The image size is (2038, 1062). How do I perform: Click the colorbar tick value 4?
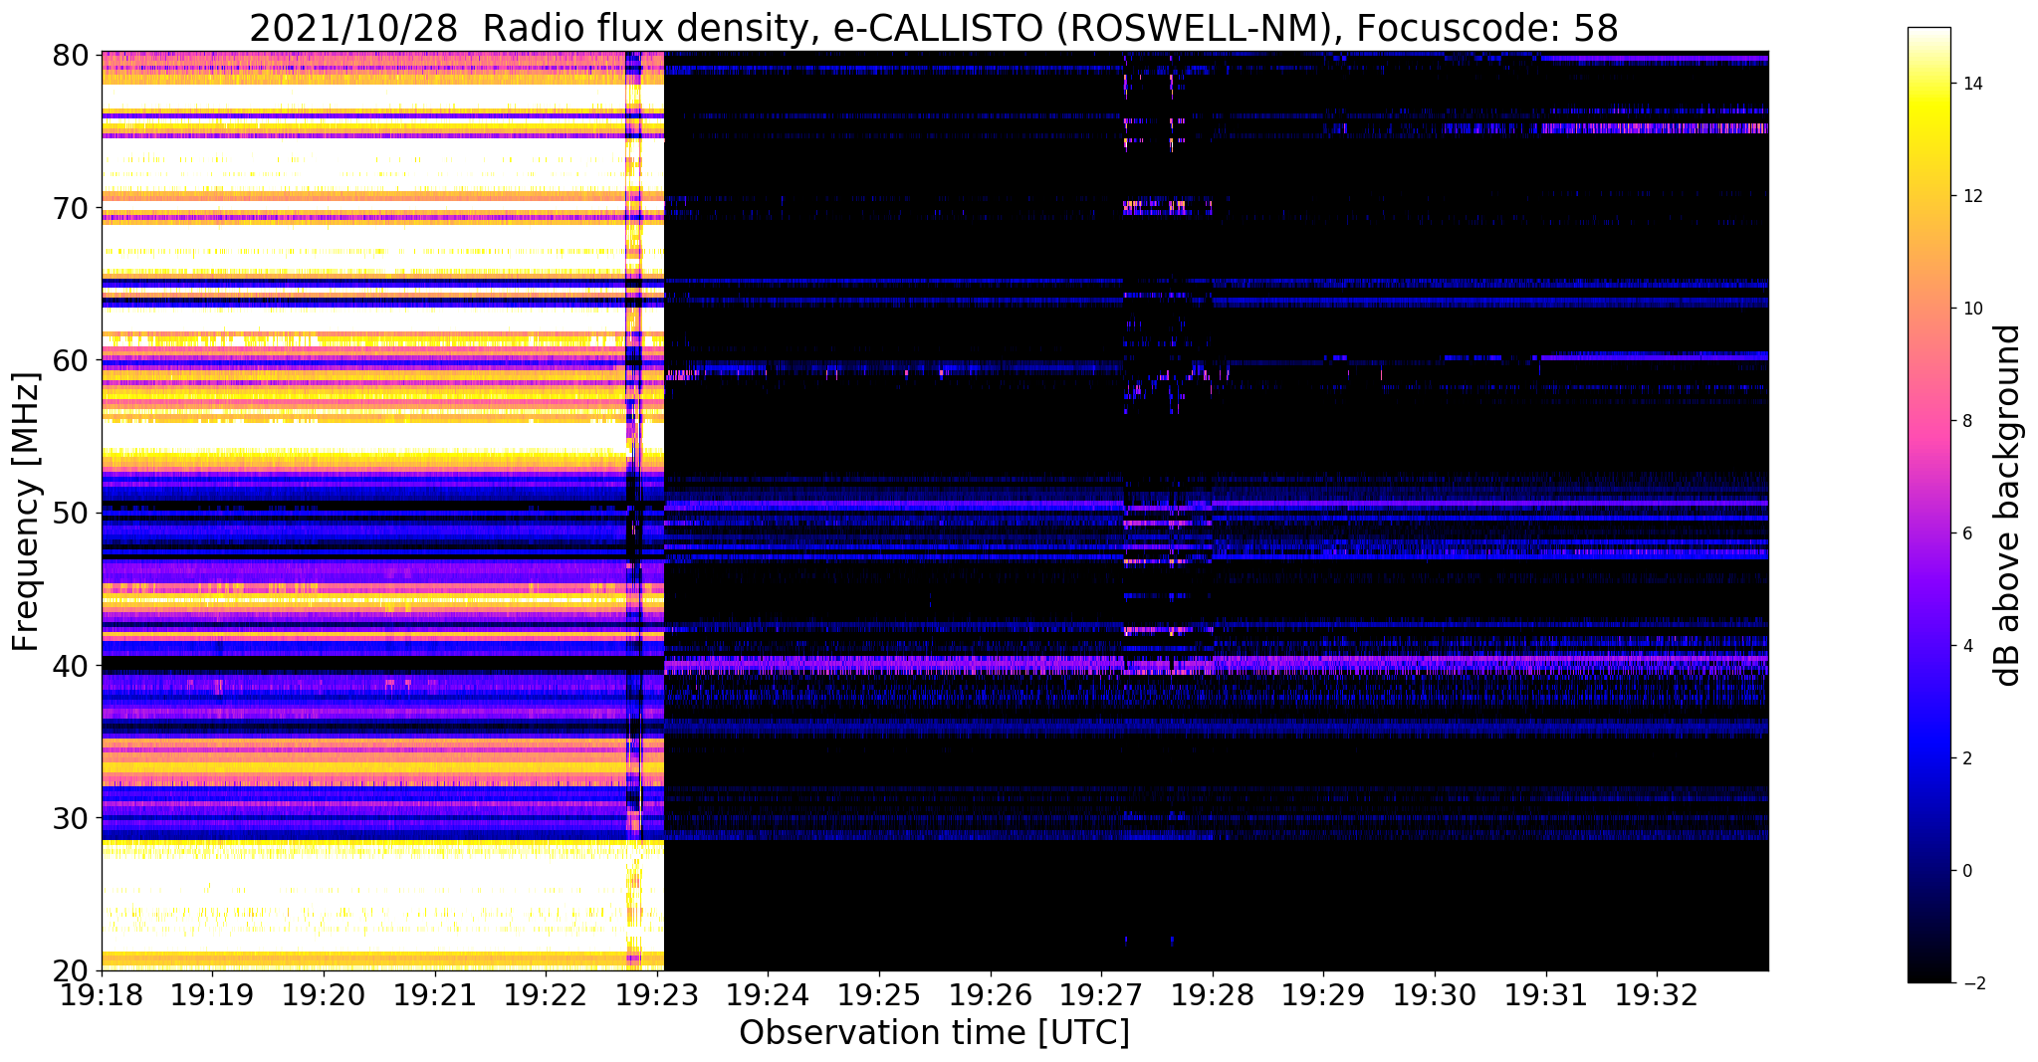point(1966,646)
